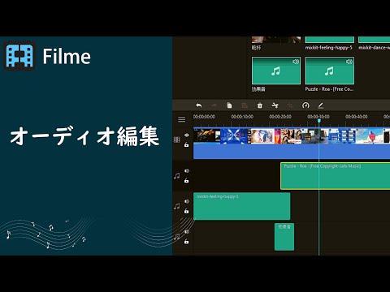The width and height of the screenshot is (390, 292).
Task: Hide the video track with eye icon
Action: click(x=187, y=135)
